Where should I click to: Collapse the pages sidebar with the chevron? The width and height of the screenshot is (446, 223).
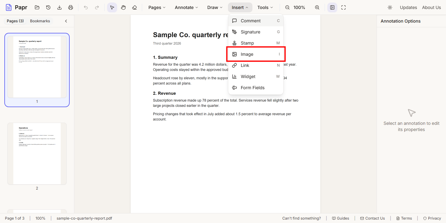66,21
